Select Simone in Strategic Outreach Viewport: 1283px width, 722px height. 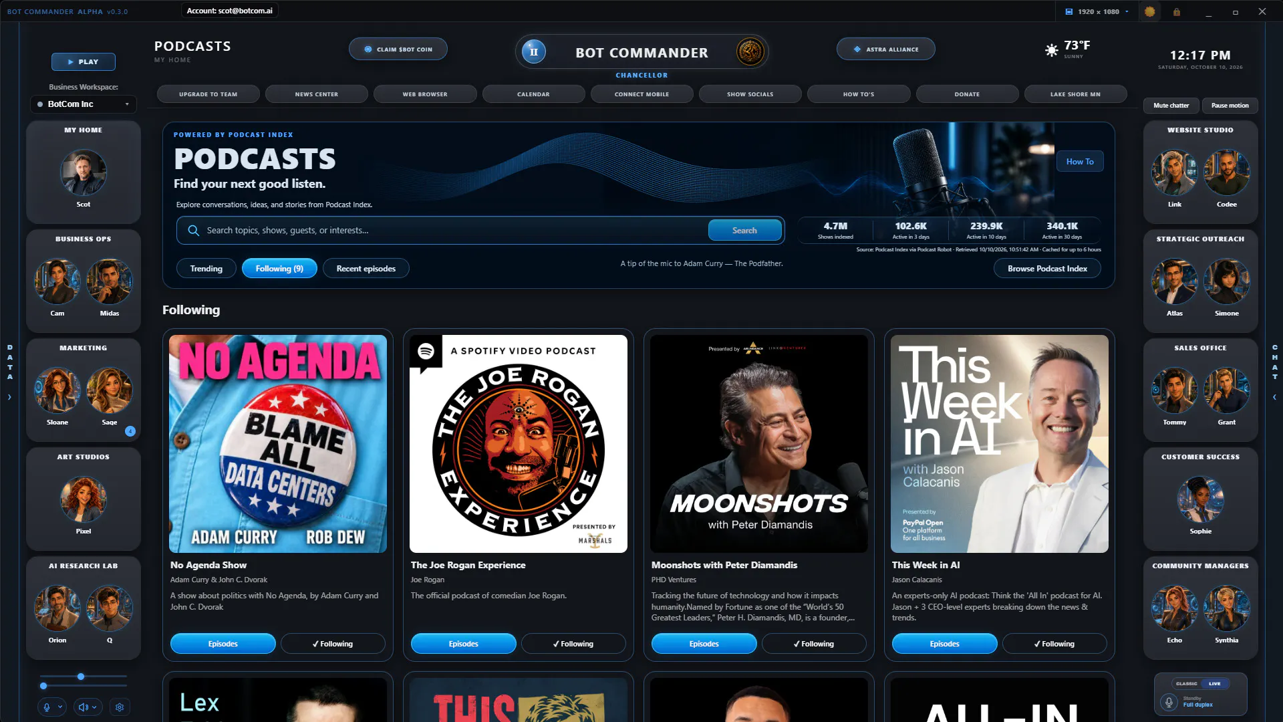[x=1227, y=281]
